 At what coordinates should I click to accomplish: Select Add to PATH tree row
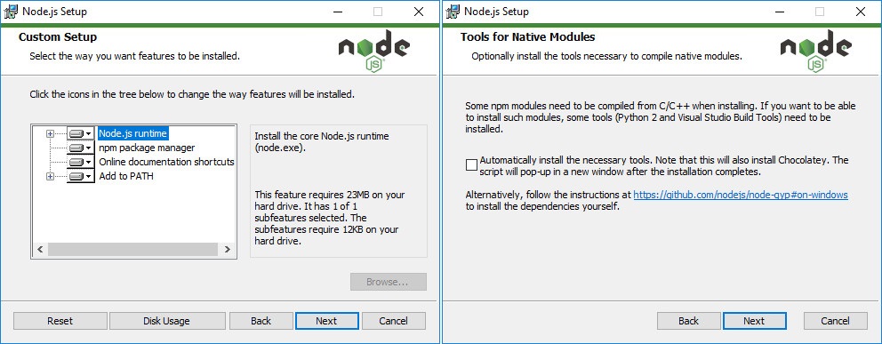pyautogui.click(x=126, y=176)
